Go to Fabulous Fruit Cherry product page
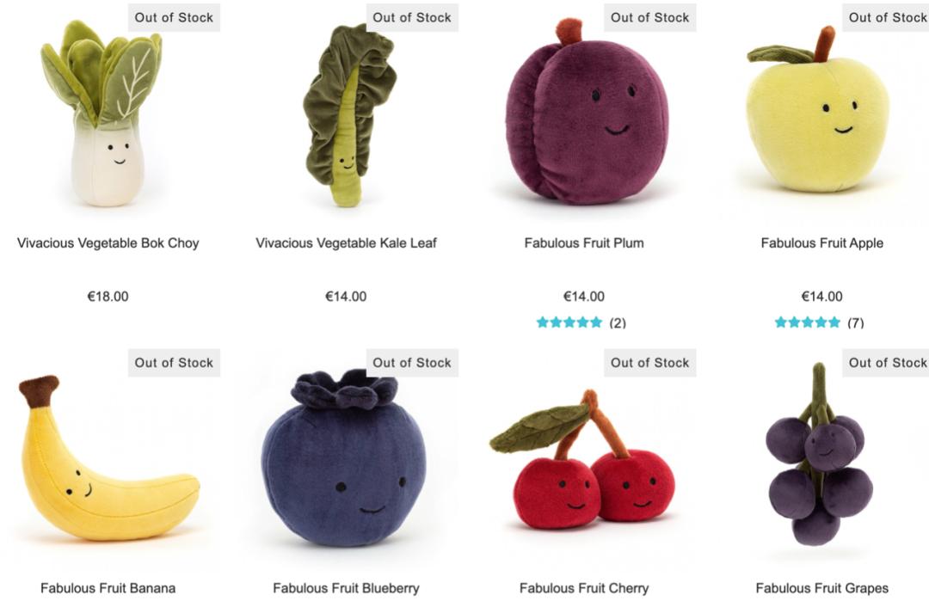The height and width of the screenshot is (601, 929). [x=584, y=588]
